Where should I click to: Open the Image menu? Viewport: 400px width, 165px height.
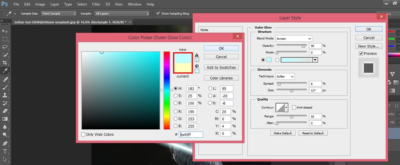(x=40, y=4)
